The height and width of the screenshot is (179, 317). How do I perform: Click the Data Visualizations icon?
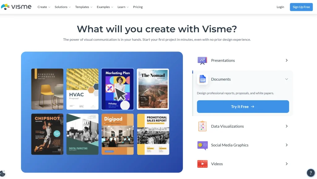coord(202,126)
